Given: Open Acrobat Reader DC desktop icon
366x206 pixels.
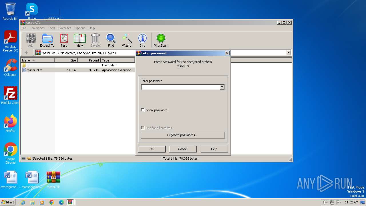Looking at the screenshot, I should pos(10,41).
